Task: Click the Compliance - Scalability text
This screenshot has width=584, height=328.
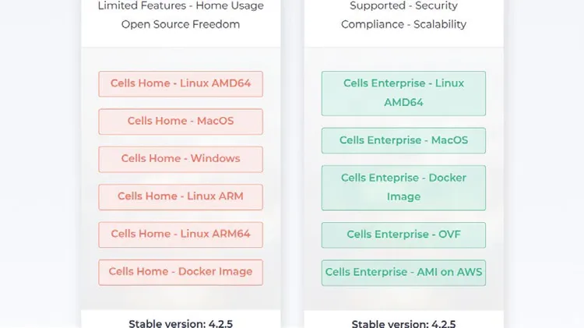Action: click(403, 24)
